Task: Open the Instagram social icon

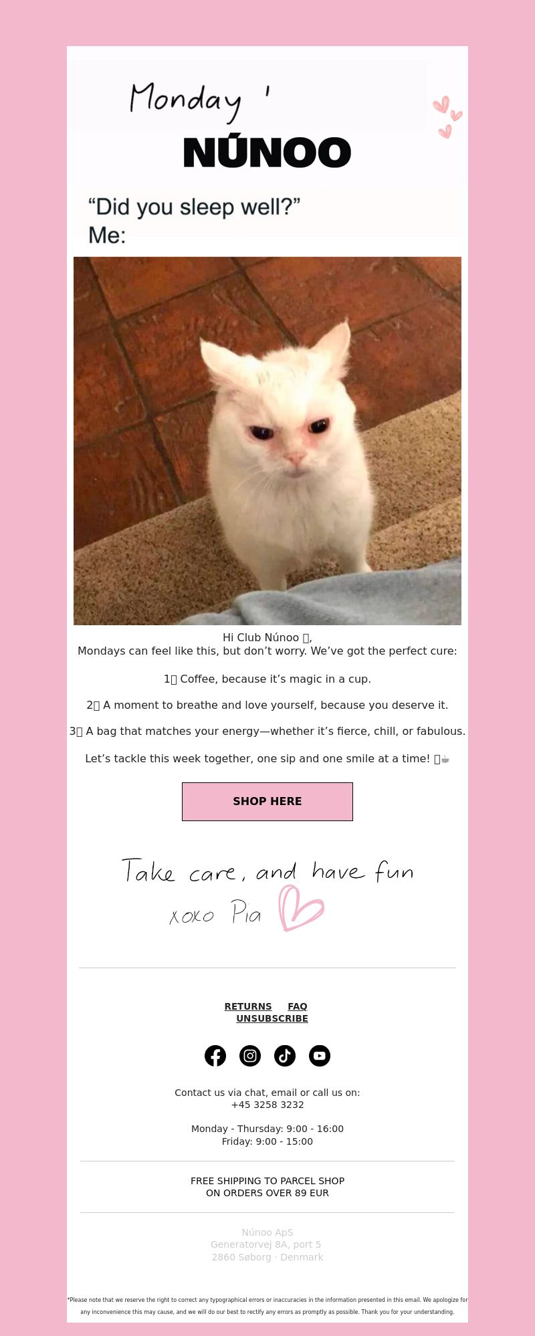Action: tap(250, 1056)
